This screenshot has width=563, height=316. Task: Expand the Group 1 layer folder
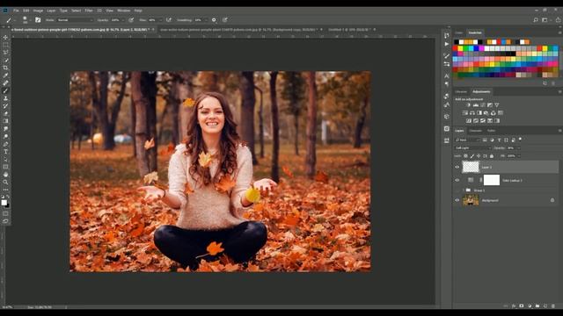click(x=464, y=190)
